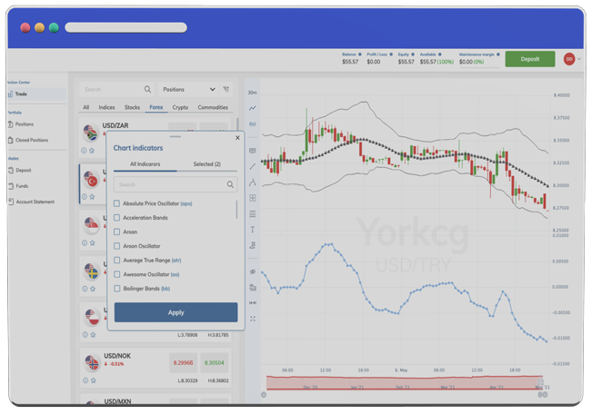This screenshot has width=591, height=414.
Task: Click the indicator search magnifier icon
Action: pos(230,184)
